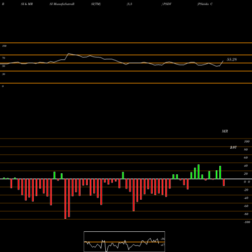Click the MR axis label 60
Image resolution: width=252 pixels, height=252 pixels.
point(245,158)
